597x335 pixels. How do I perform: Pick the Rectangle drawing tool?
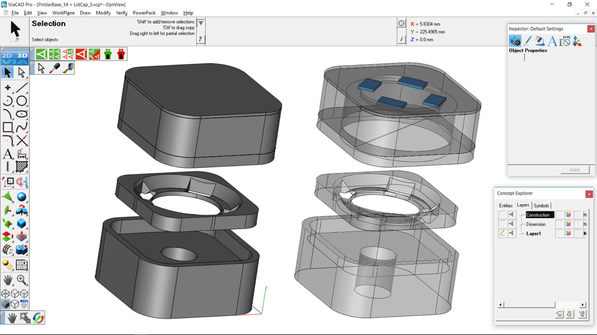point(8,127)
